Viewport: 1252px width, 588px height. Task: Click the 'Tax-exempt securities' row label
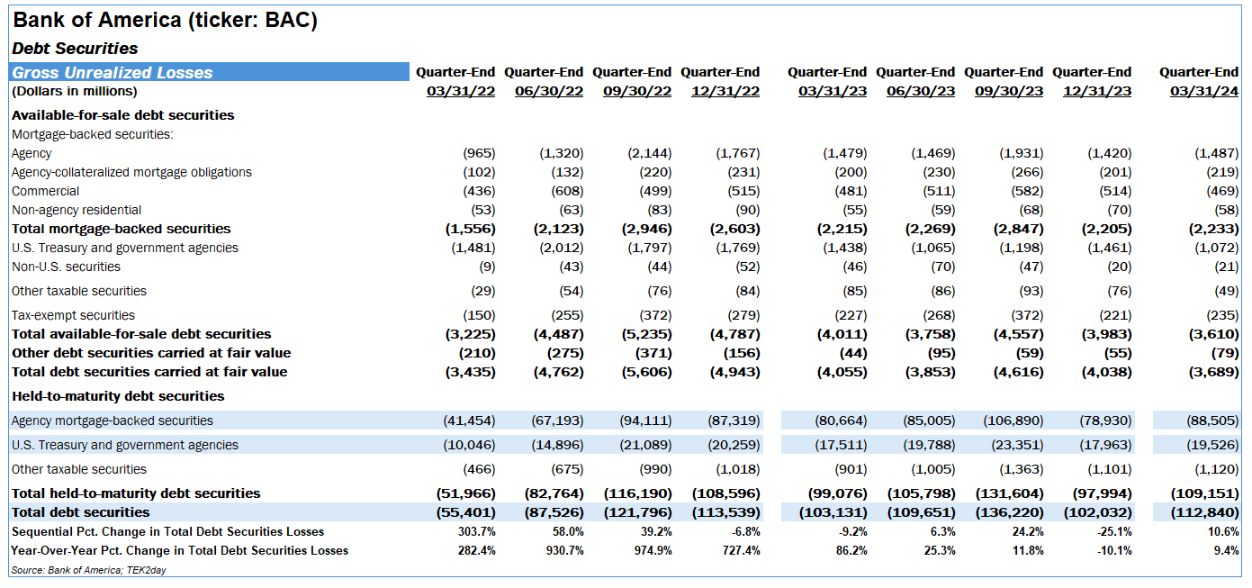point(73,315)
